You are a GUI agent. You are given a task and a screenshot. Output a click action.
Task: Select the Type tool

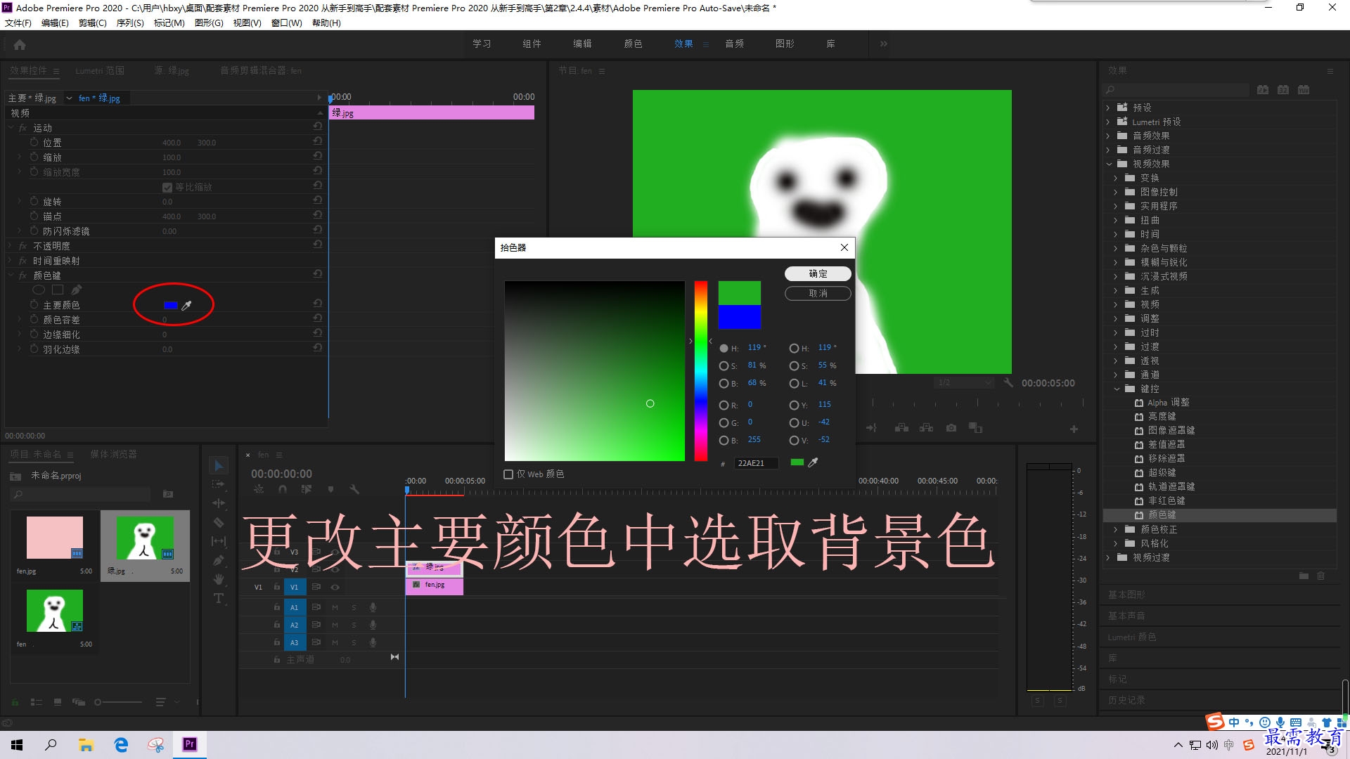click(219, 598)
